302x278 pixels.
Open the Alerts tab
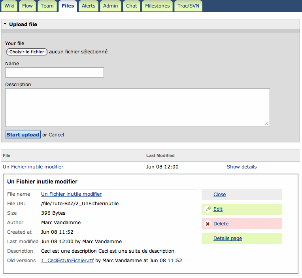(89, 6)
